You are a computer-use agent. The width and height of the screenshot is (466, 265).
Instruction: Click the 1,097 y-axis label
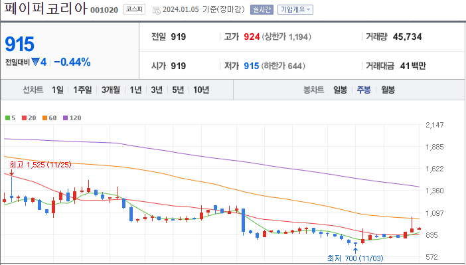tap(435, 213)
